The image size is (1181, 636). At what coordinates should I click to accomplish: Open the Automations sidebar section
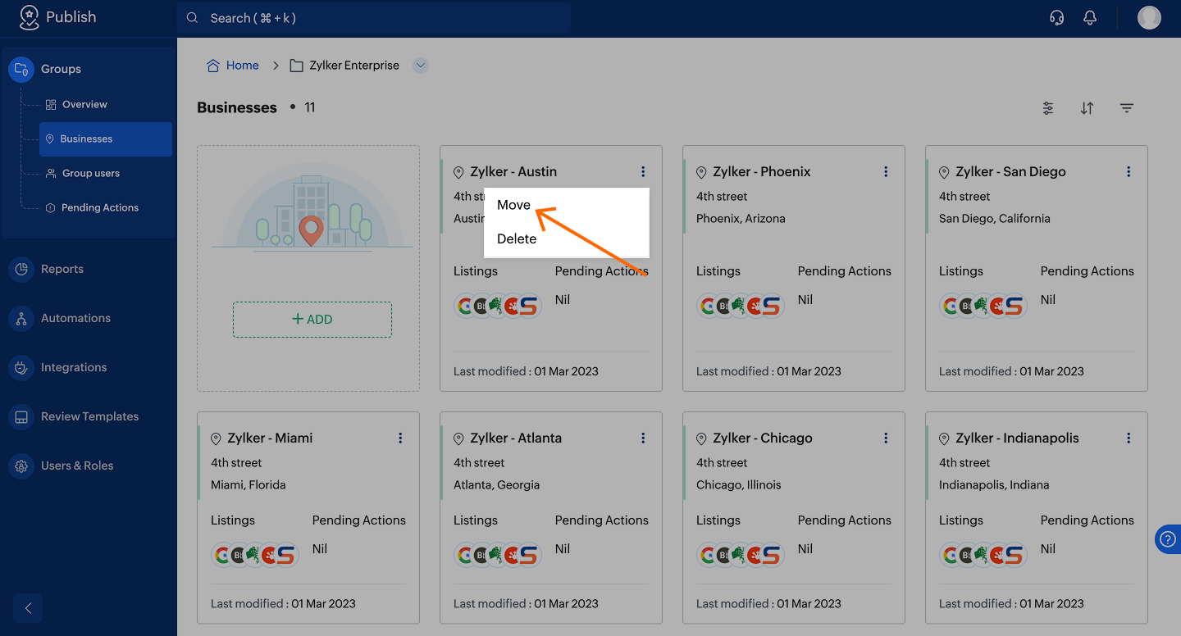click(75, 318)
